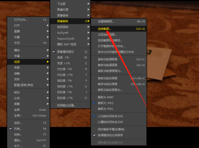Click 色彩度 +1% (O)
The height and width of the screenshot is (148, 199).
pyautogui.click(x=70, y=98)
